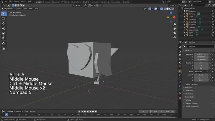Toggle Show Overlays button
This screenshot has height=121, width=215.
156,9
